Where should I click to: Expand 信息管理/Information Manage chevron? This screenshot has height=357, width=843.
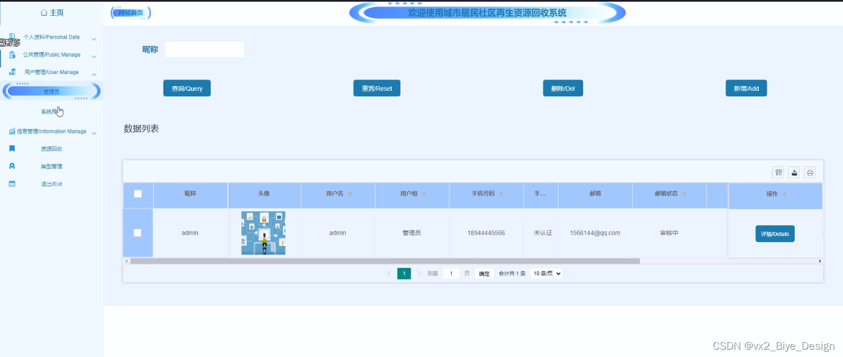click(94, 133)
